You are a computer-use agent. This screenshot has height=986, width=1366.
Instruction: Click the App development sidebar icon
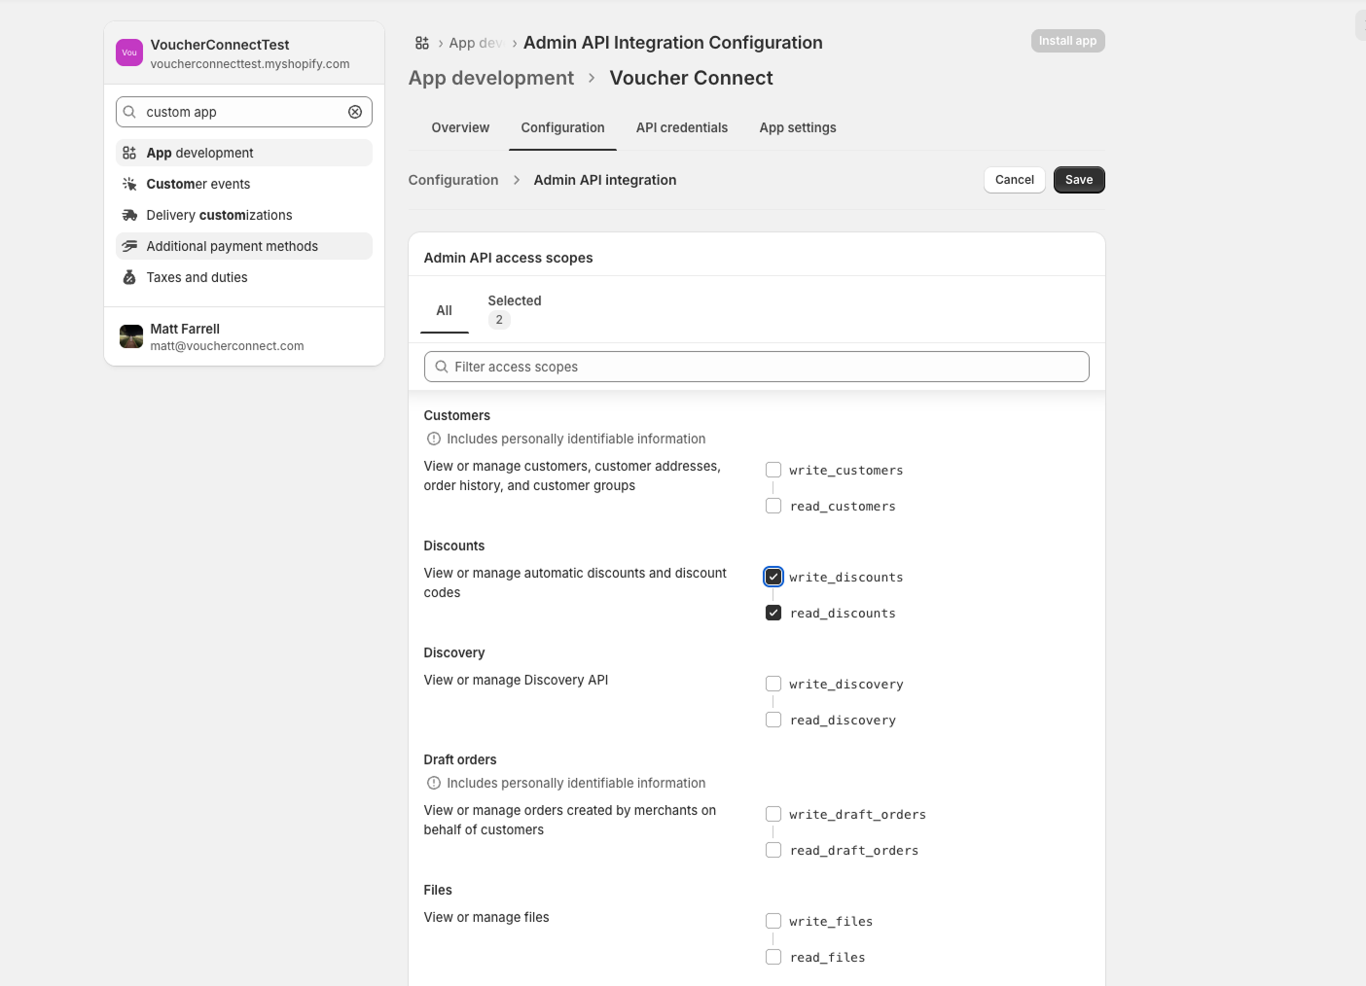tap(129, 153)
